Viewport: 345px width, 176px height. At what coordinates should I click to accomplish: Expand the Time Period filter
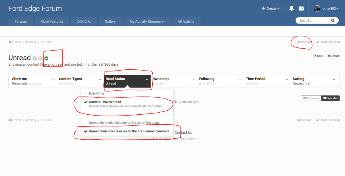267,81
